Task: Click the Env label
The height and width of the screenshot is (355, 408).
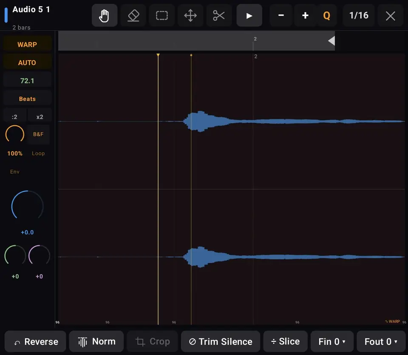Action: (15, 172)
